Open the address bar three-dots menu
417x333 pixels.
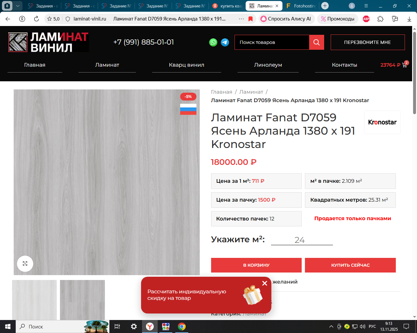pyautogui.click(x=241, y=19)
